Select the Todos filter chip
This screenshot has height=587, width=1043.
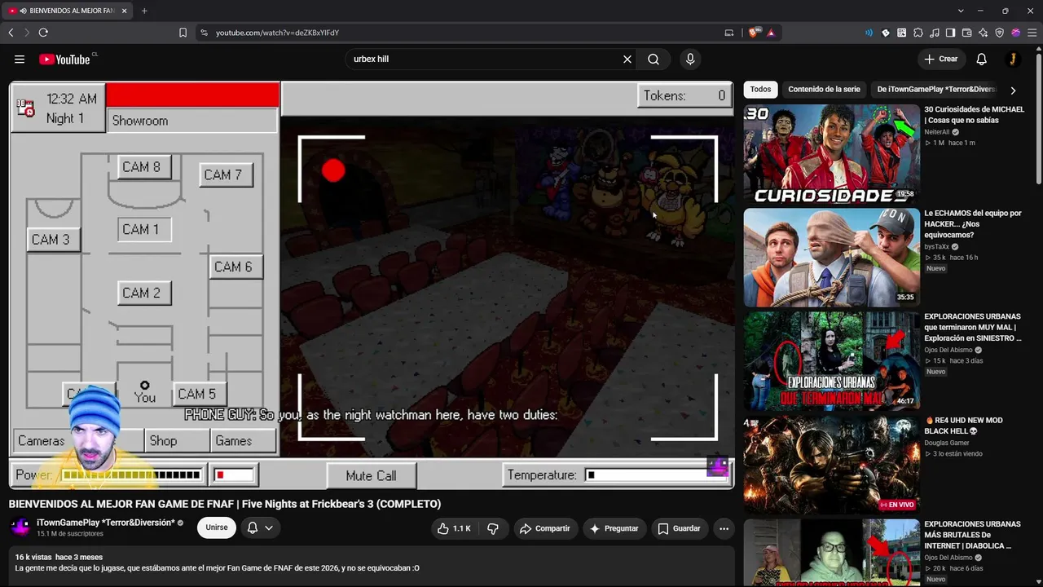click(760, 90)
